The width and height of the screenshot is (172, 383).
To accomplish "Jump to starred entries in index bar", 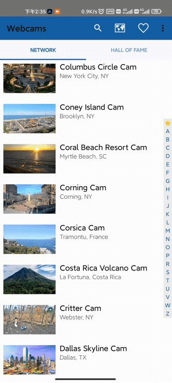I will (168, 123).
